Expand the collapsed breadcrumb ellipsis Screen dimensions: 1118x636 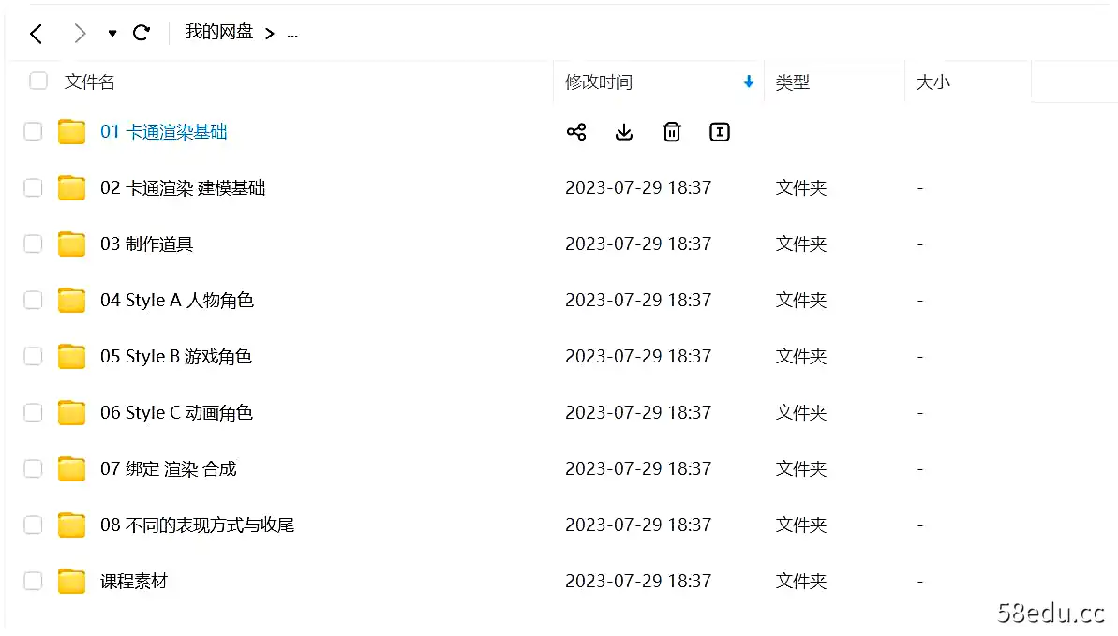click(x=291, y=33)
